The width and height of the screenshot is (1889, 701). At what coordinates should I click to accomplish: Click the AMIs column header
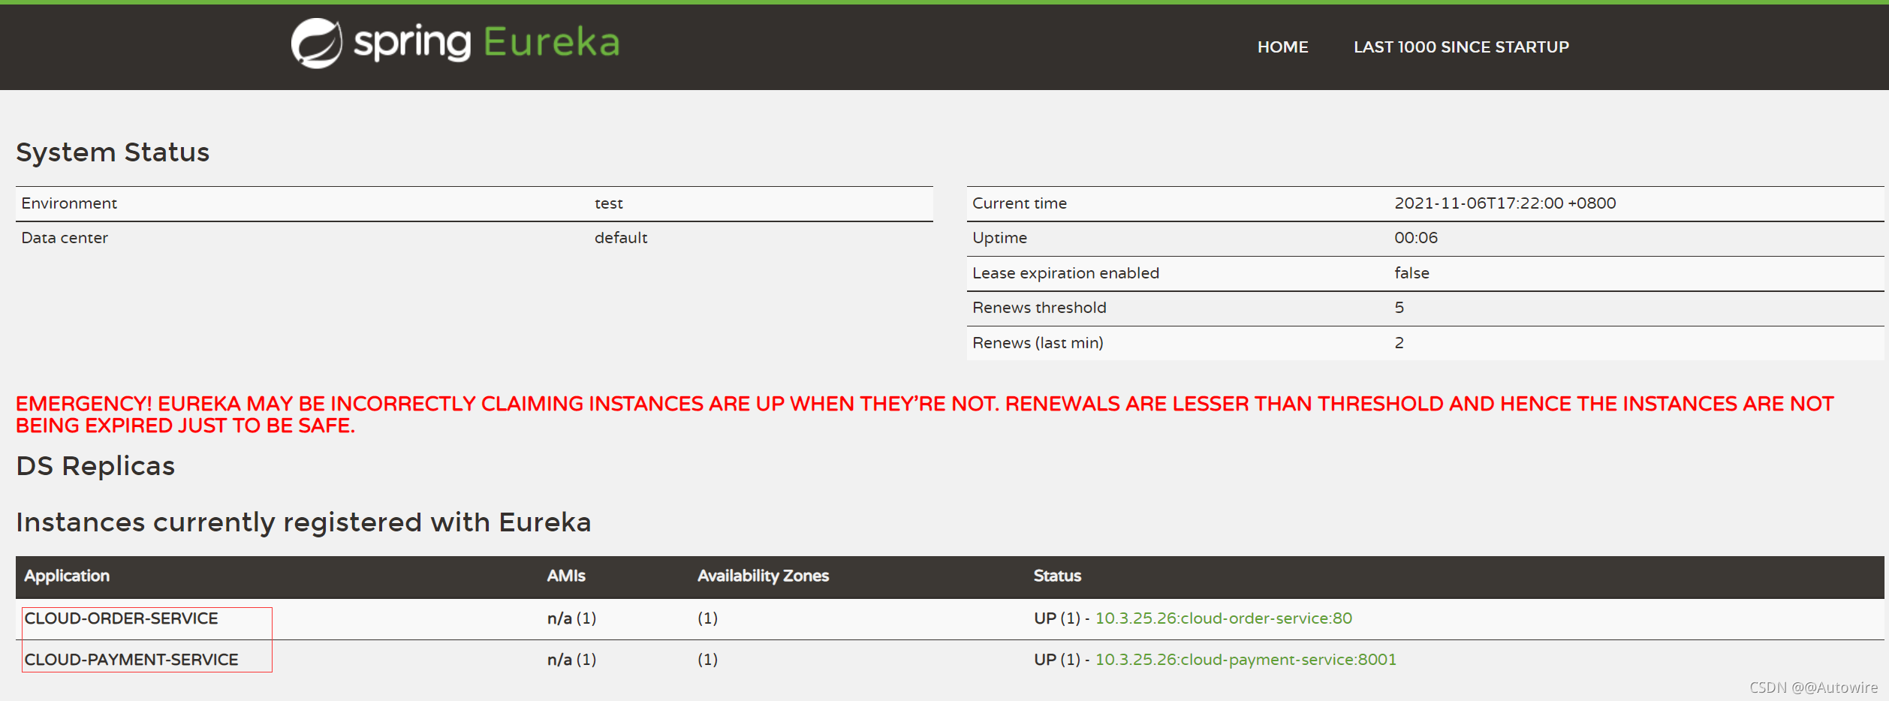click(x=566, y=576)
